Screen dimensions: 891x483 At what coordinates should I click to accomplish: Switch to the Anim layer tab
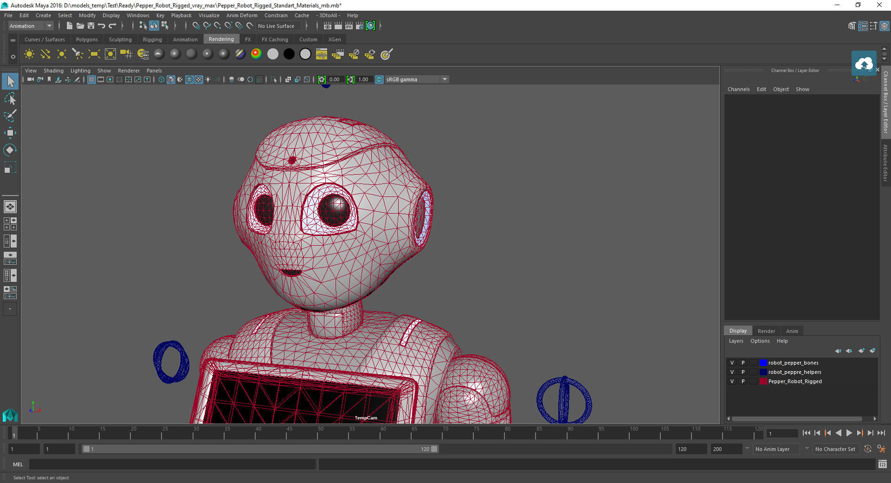point(792,331)
